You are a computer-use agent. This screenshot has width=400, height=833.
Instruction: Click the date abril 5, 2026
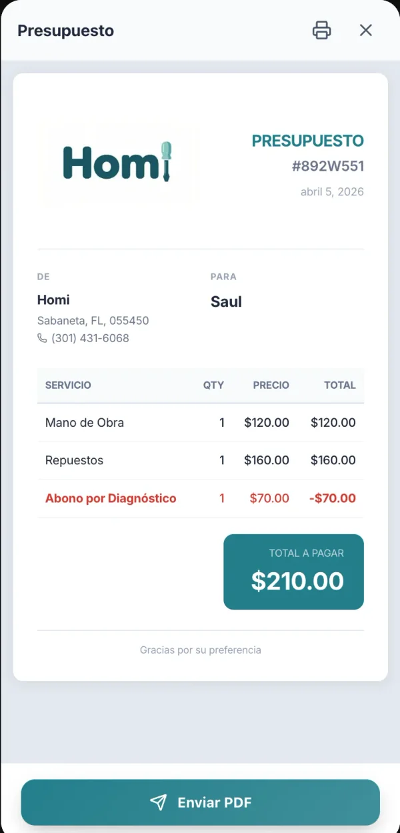coord(332,192)
